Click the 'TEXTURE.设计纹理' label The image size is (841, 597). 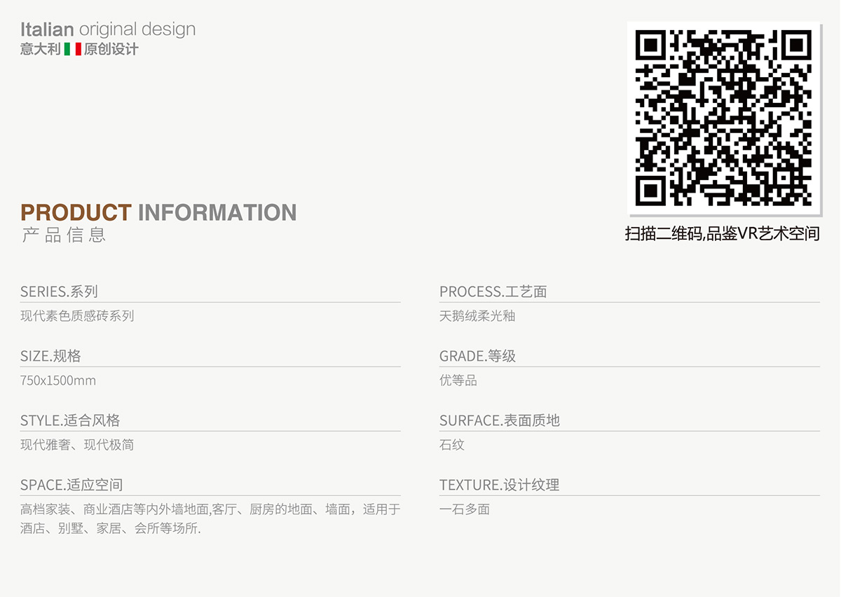(499, 485)
